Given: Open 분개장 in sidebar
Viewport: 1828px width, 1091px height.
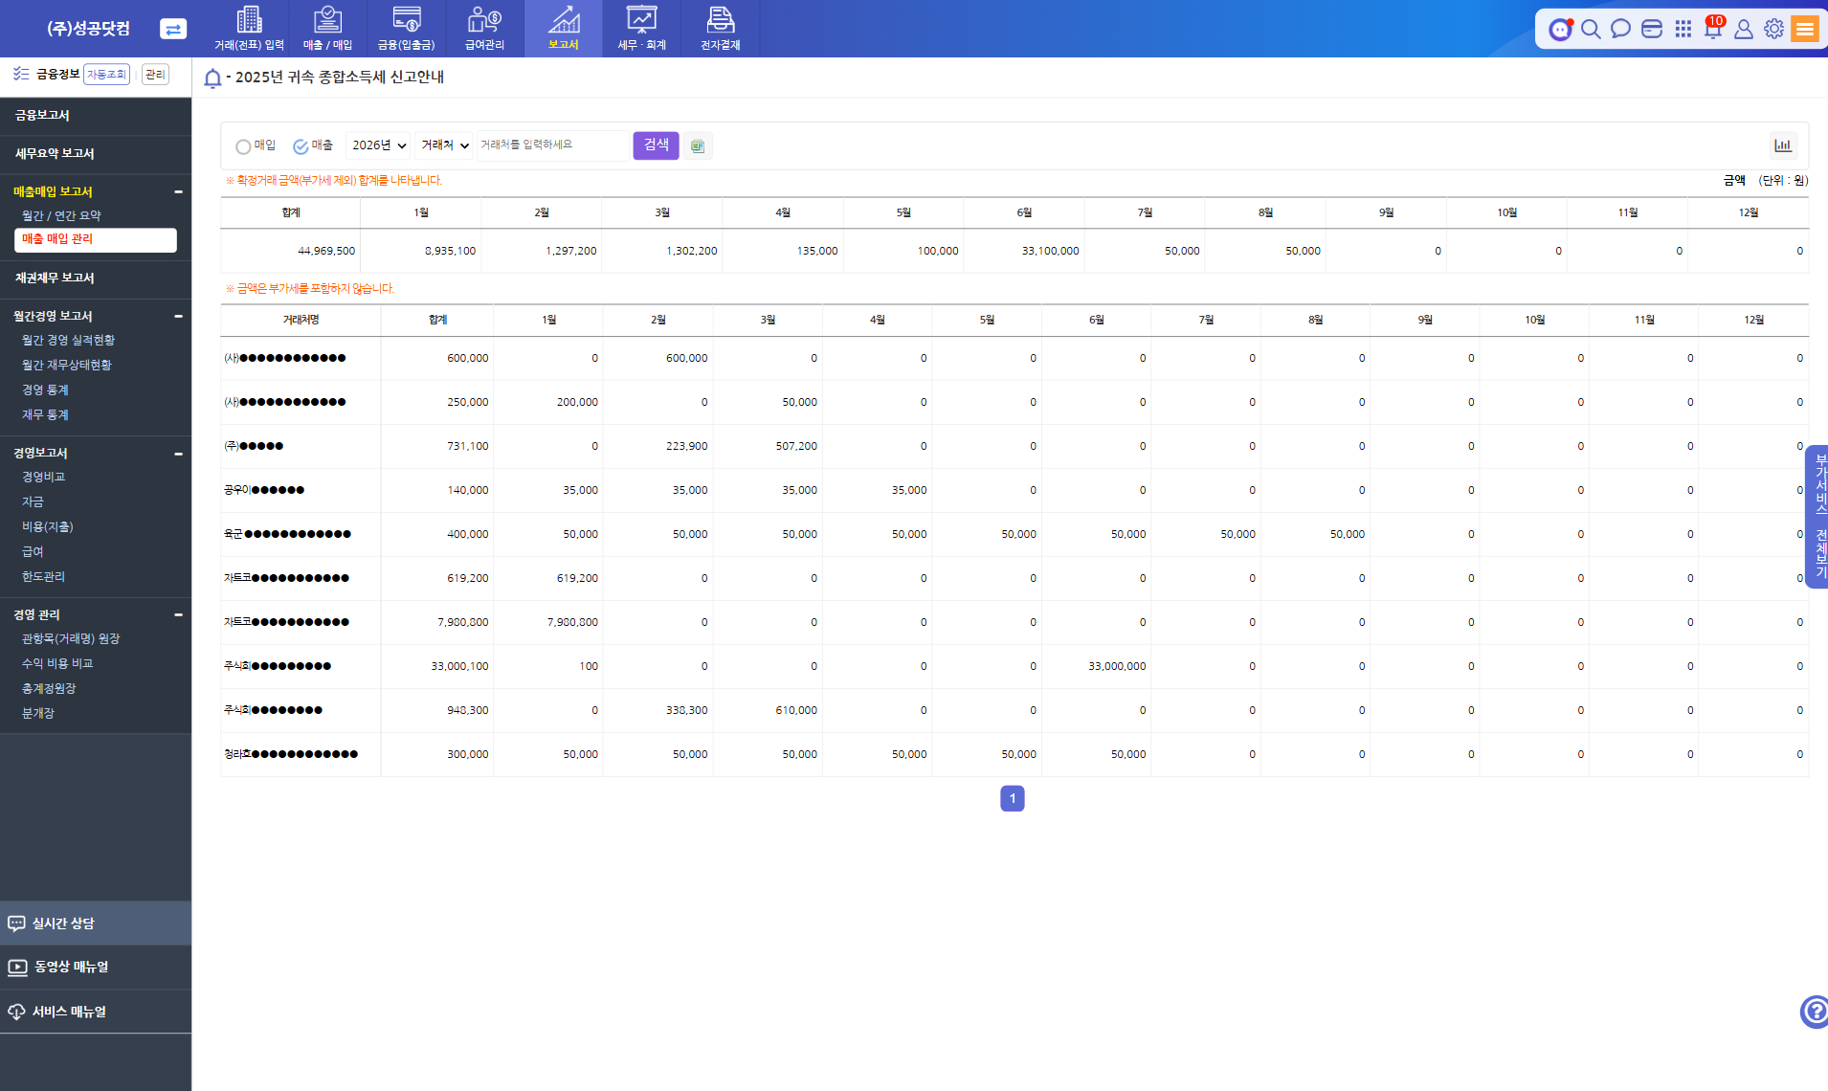Looking at the screenshot, I should click(38, 714).
